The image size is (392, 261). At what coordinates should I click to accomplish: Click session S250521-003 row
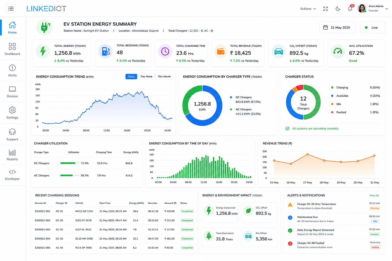pyautogui.click(x=114, y=230)
